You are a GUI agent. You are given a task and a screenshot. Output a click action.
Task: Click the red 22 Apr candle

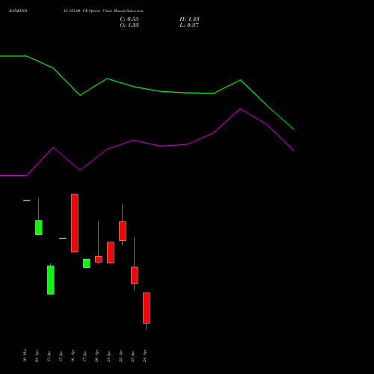(123, 231)
